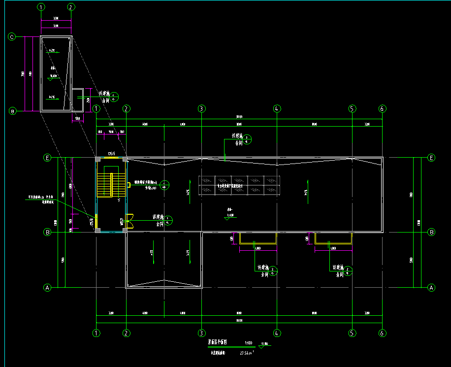The height and width of the screenshot is (367, 451).
Task: Click the drawing title text at bottom
Action: [216, 342]
